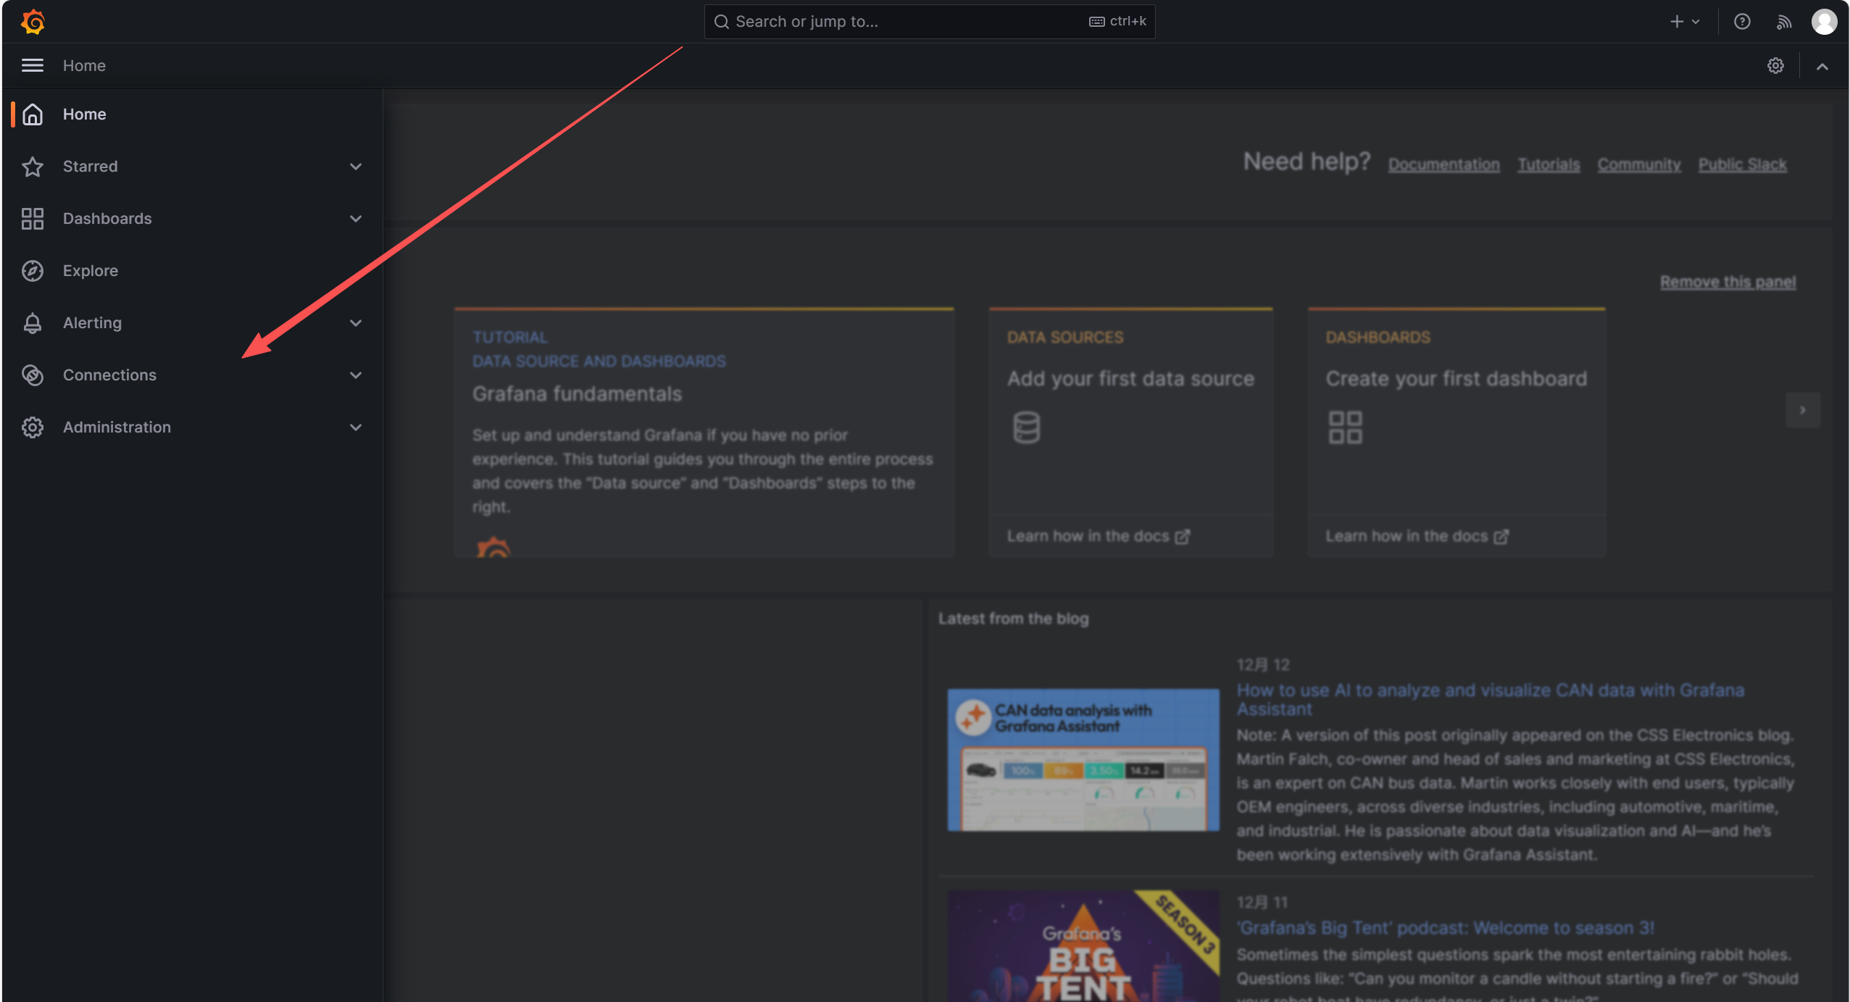1850x1002 pixels.
Task: Click the Remove this panel link
Action: [x=1728, y=281]
